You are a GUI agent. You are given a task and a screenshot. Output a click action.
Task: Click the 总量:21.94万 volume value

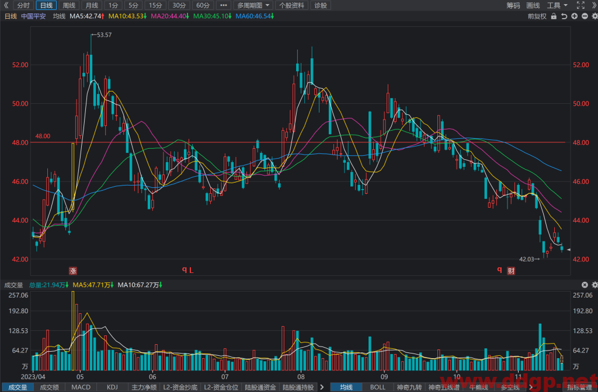pos(48,285)
